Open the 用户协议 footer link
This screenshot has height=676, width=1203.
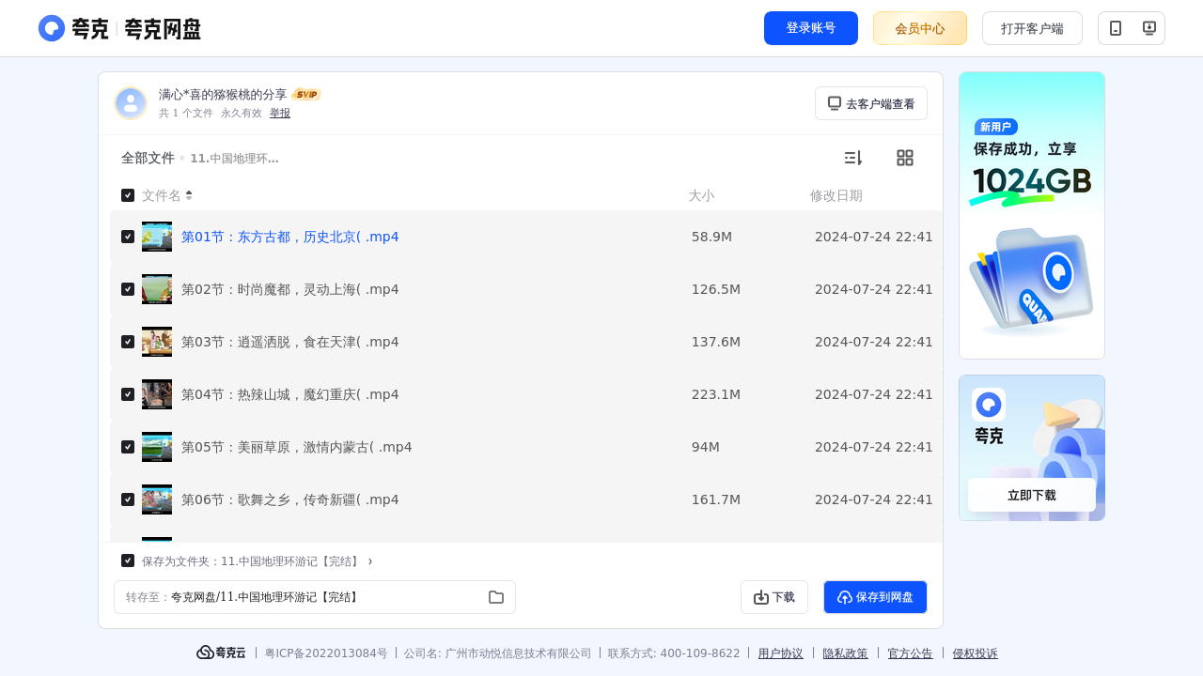pos(781,653)
